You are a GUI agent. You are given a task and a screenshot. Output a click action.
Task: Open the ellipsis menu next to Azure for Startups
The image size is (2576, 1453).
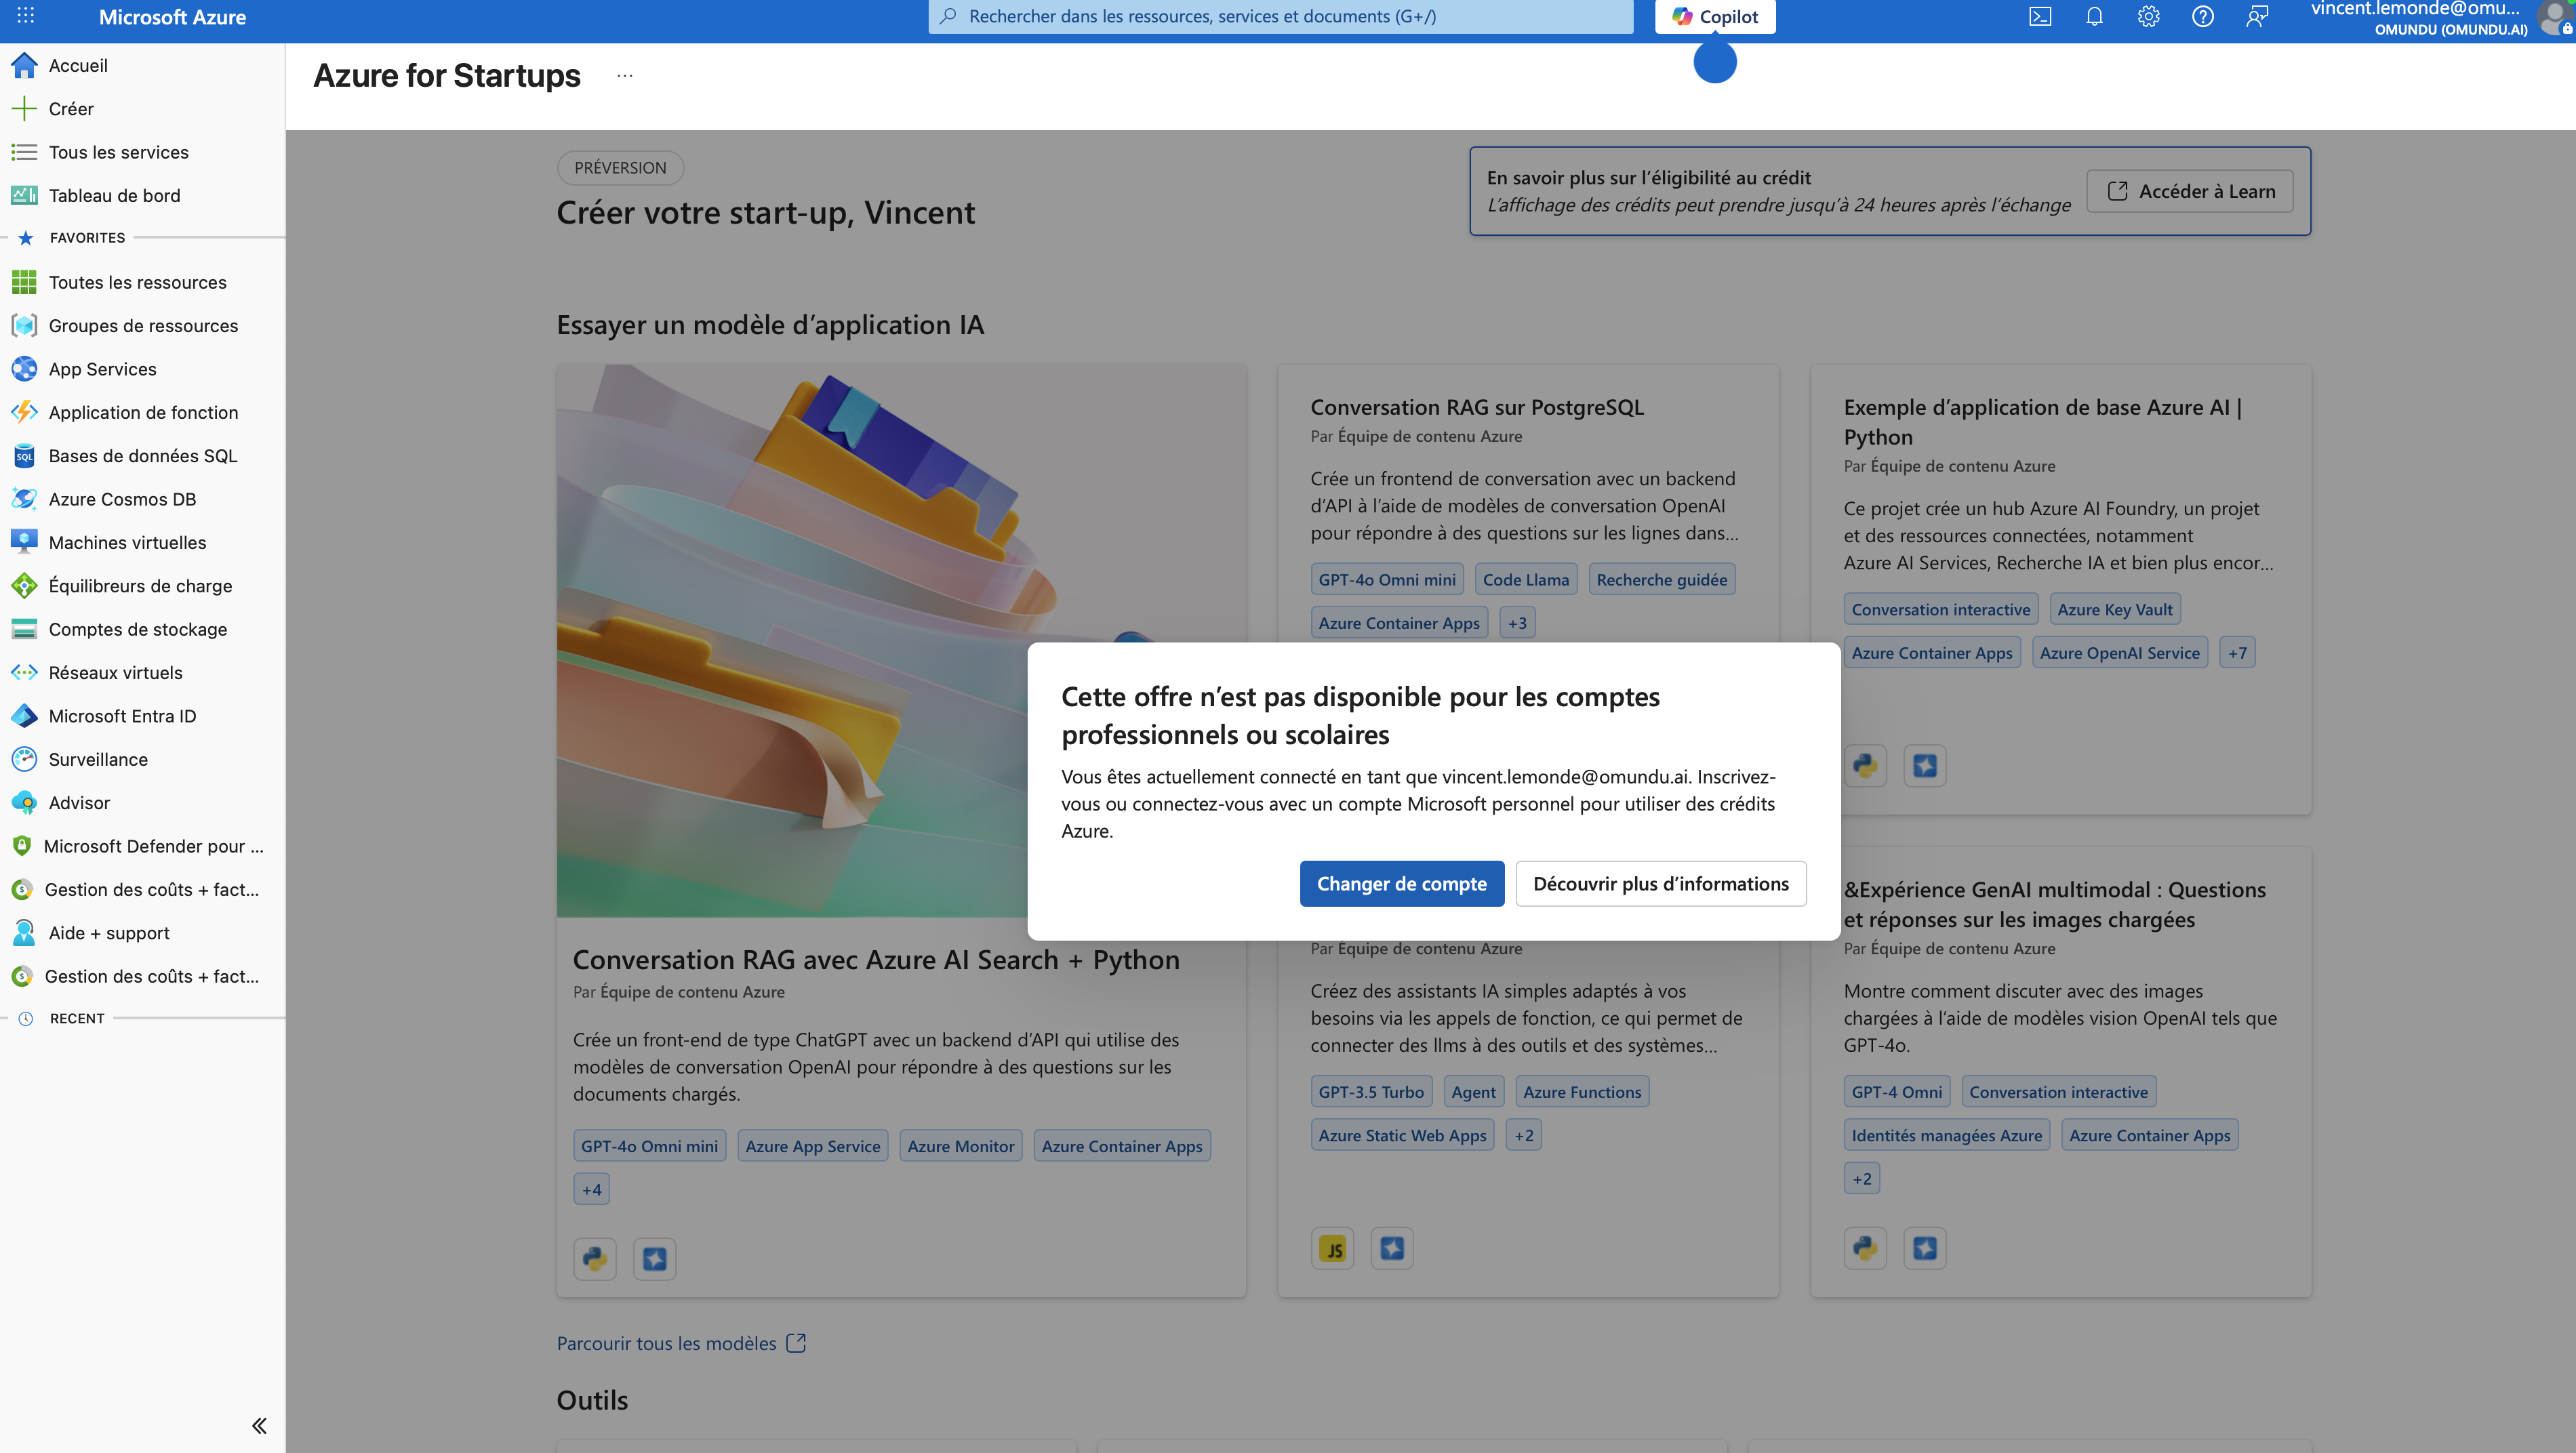tap(625, 76)
